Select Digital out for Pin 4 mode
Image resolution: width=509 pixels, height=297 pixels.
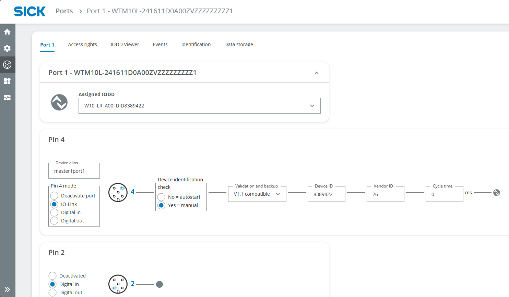tap(54, 221)
